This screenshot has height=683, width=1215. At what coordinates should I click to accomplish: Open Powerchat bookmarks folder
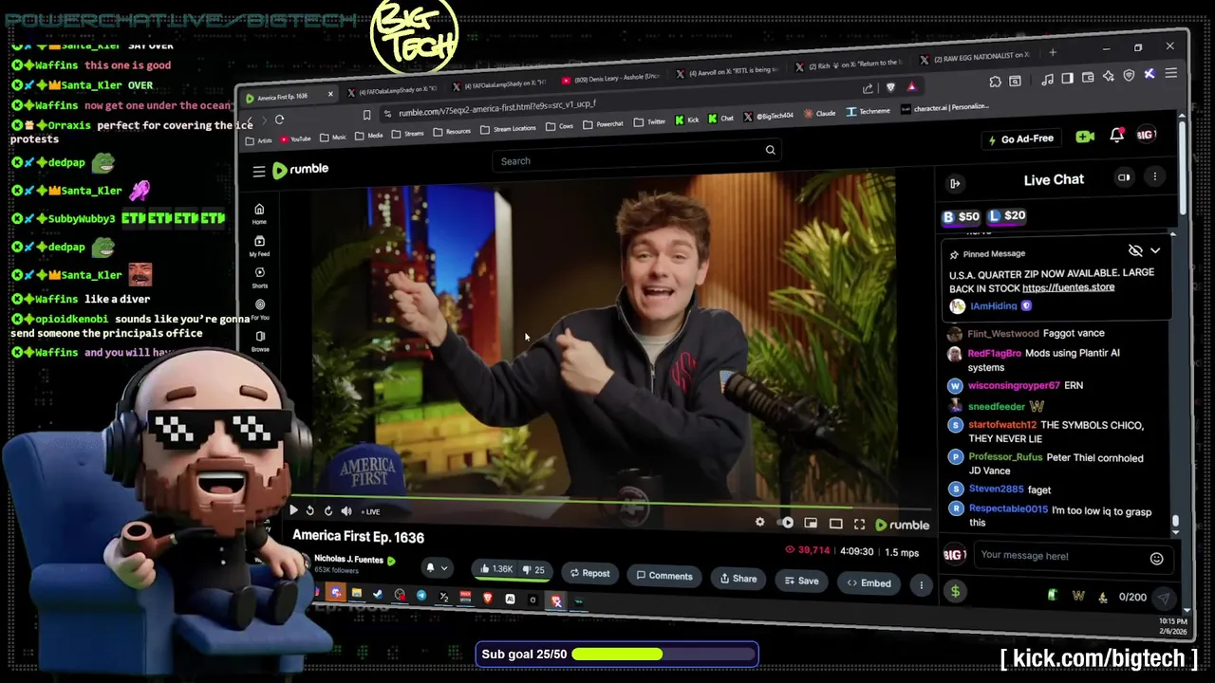[605, 123]
